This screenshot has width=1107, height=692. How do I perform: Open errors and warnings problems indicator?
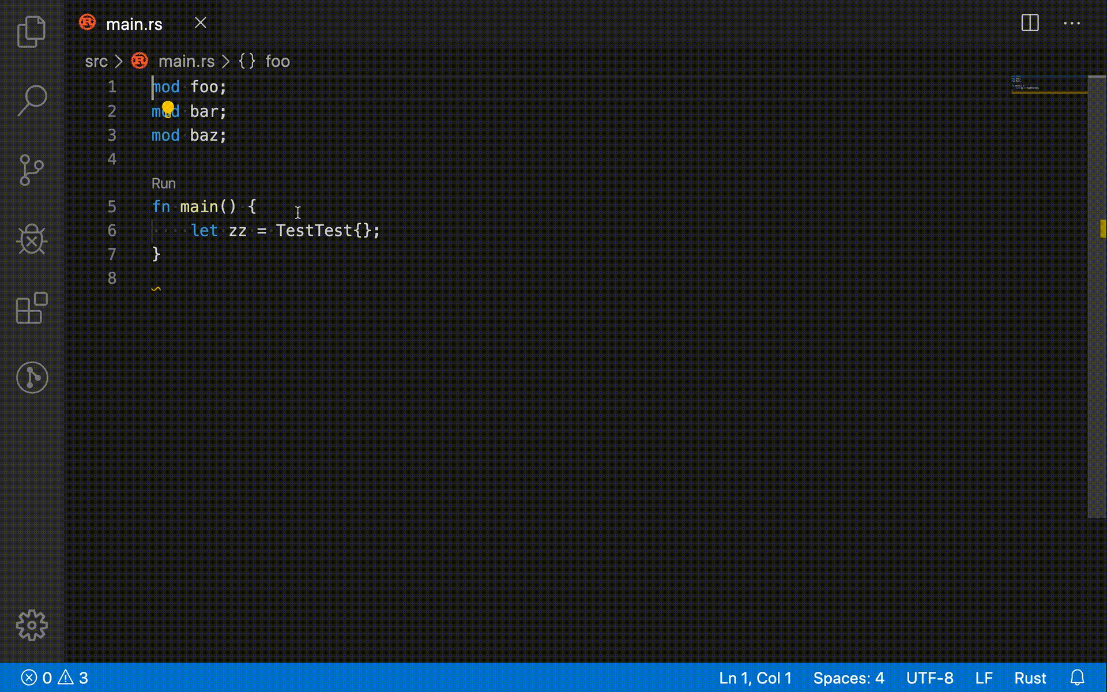[x=55, y=678]
